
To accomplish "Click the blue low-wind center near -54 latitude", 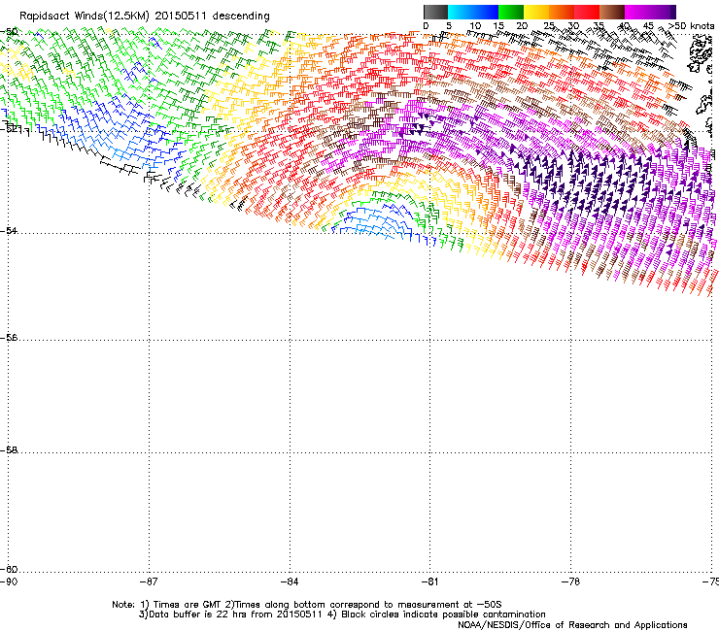I will click(x=374, y=221).
